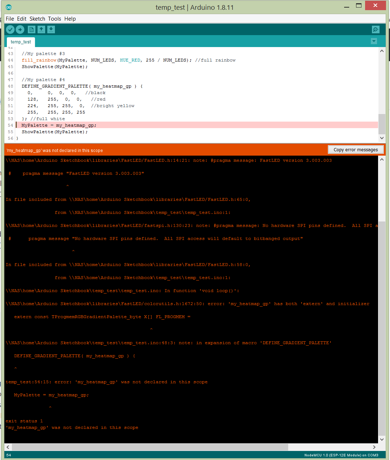Click '//My palette #4' comment line
This screenshot has height=460, width=390.
pyautogui.click(x=43, y=80)
